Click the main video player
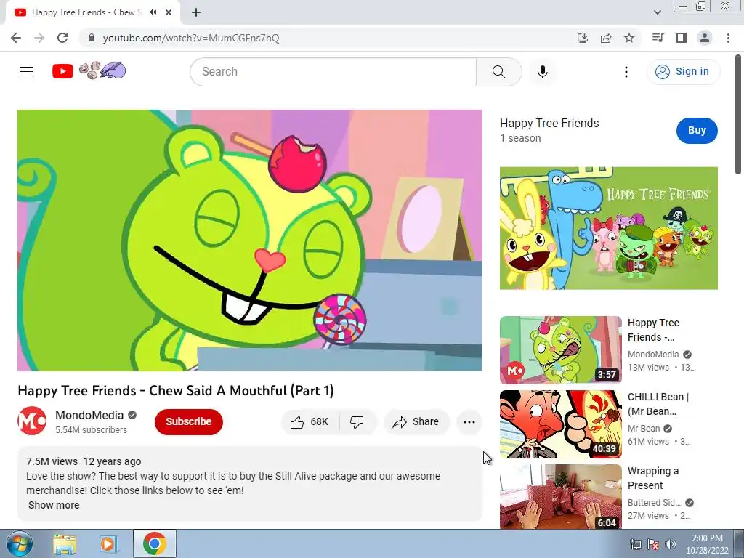Screen dimensions: 744x558 pos(250,240)
